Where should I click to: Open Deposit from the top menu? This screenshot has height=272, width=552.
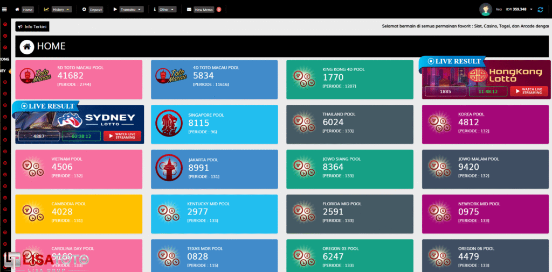[x=95, y=10]
